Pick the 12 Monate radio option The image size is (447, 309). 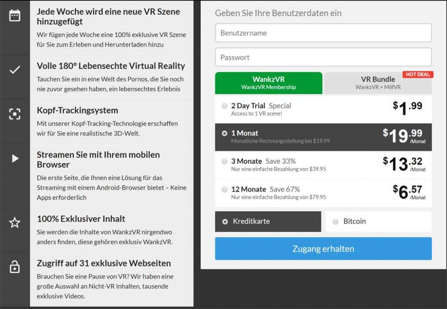click(224, 189)
